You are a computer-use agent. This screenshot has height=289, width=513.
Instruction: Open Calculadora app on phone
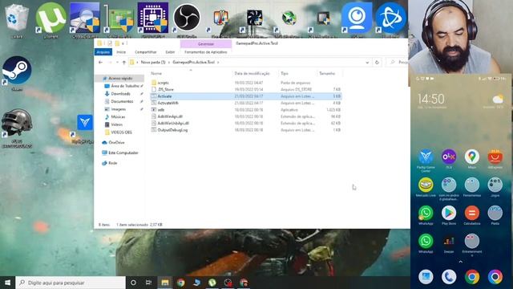click(x=472, y=215)
